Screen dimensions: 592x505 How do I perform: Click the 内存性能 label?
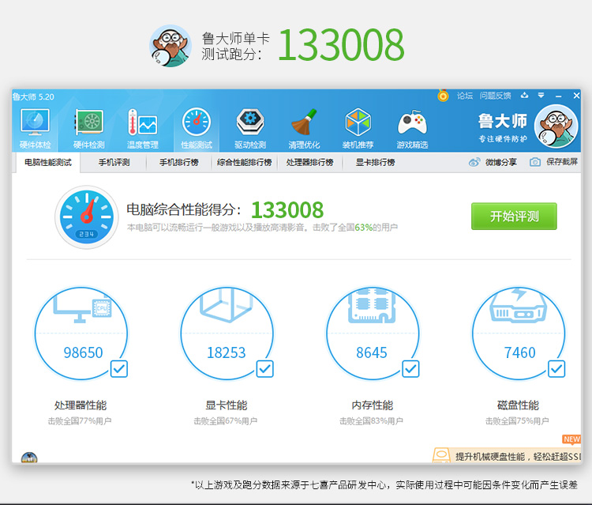pyautogui.click(x=373, y=405)
